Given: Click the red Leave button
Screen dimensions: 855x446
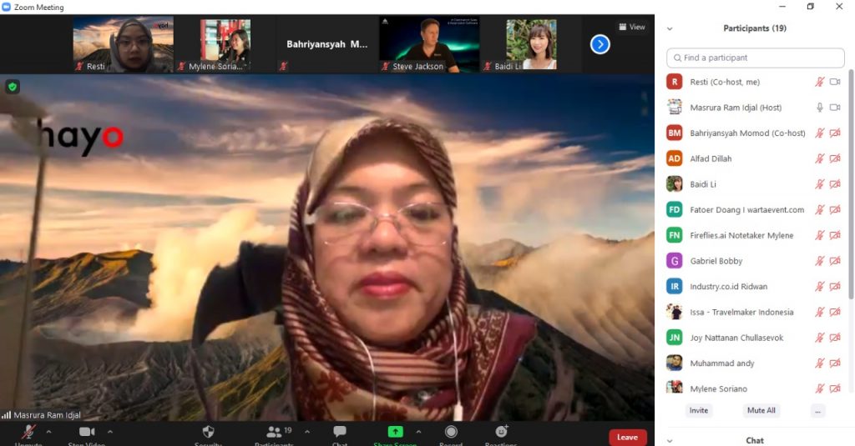Looking at the screenshot, I should click(x=628, y=438).
